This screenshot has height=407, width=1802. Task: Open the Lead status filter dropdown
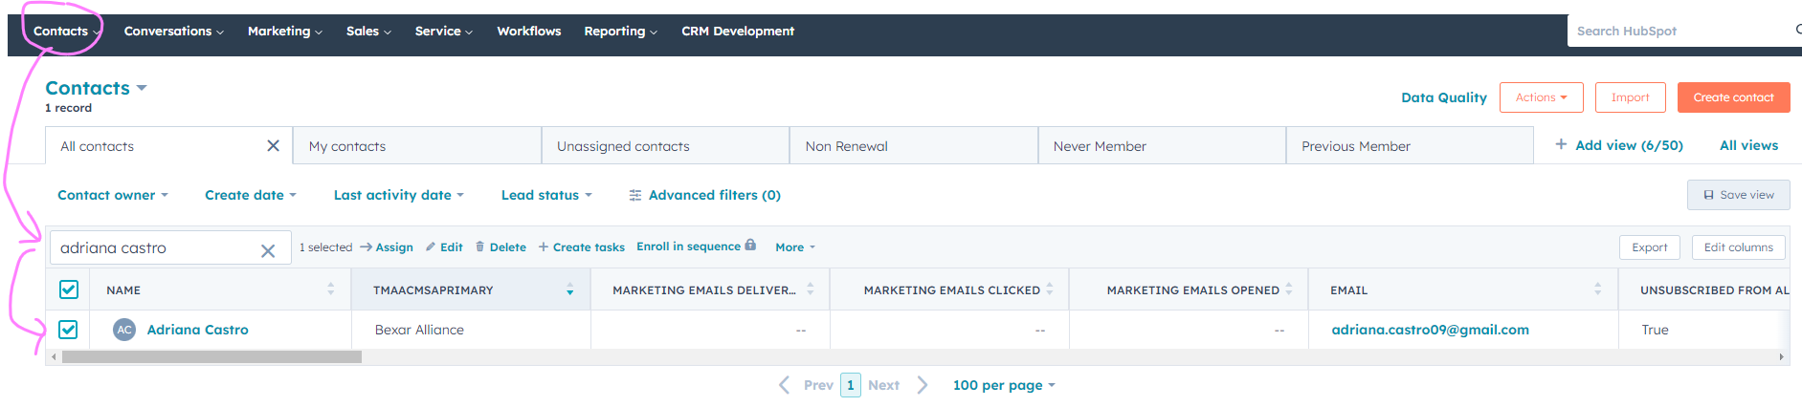545,195
